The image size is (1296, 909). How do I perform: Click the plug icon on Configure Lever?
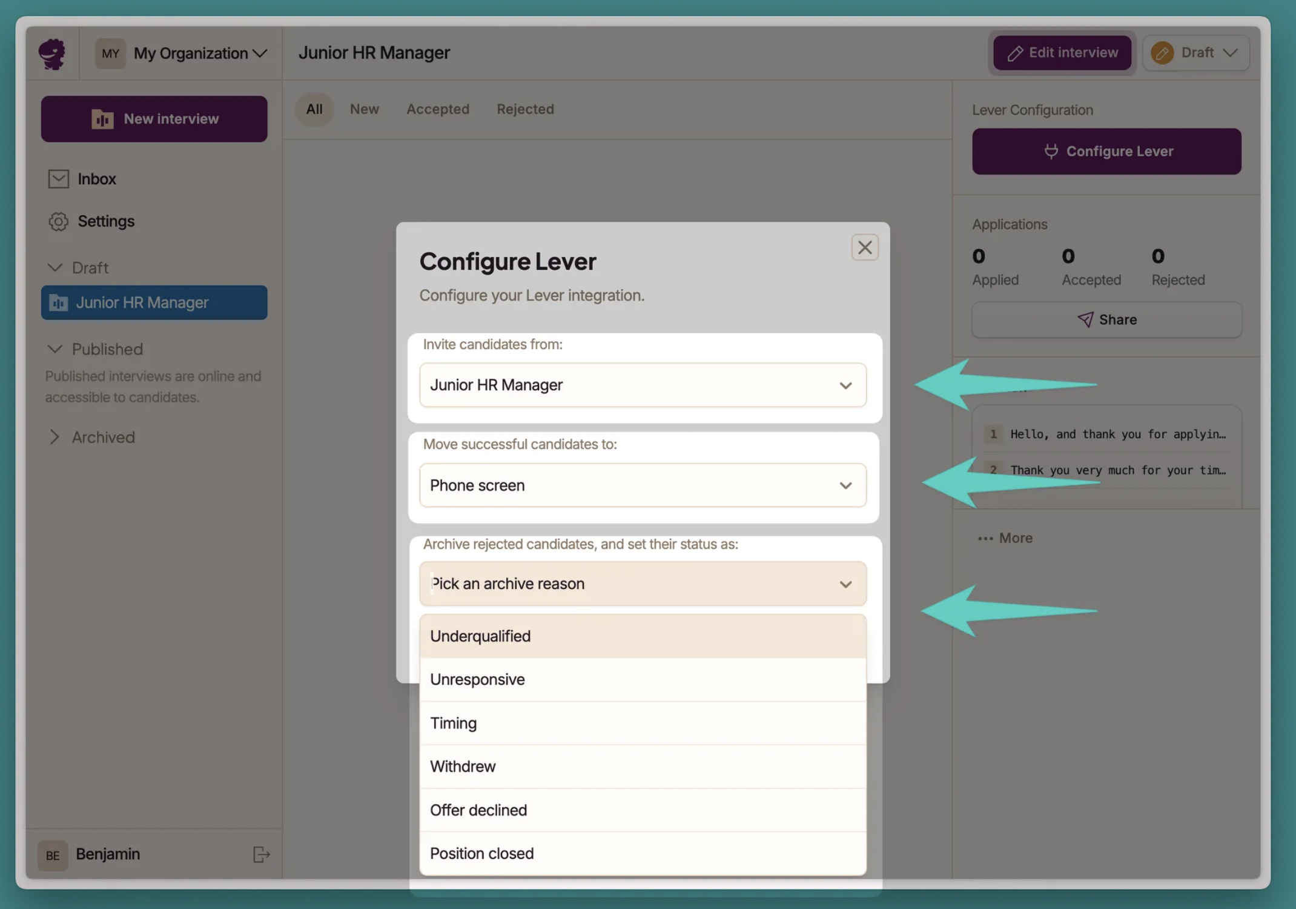(x=1051, y=151)
